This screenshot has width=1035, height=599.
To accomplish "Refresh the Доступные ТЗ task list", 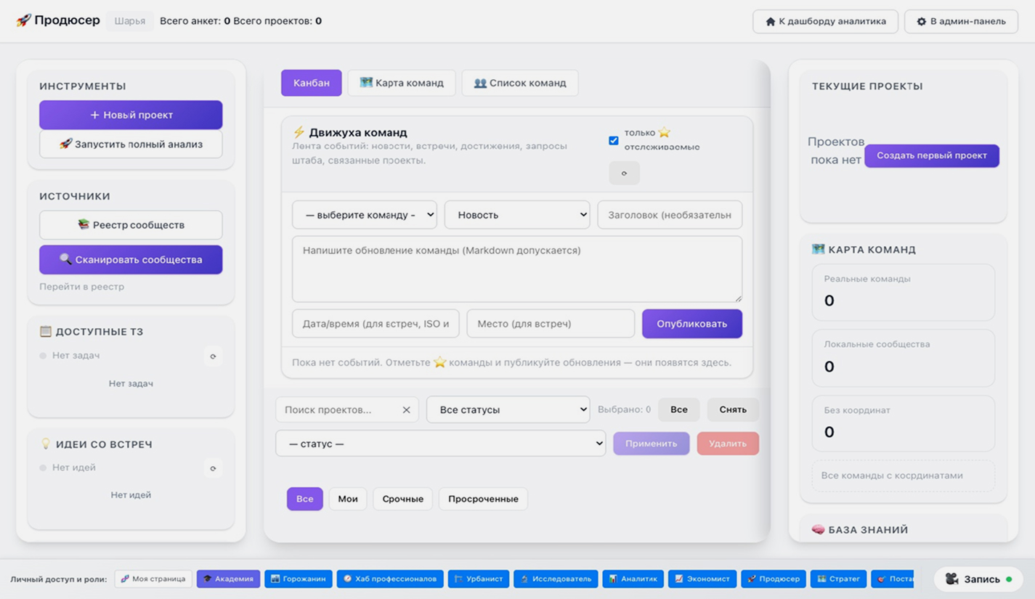I will click(213, 356).
